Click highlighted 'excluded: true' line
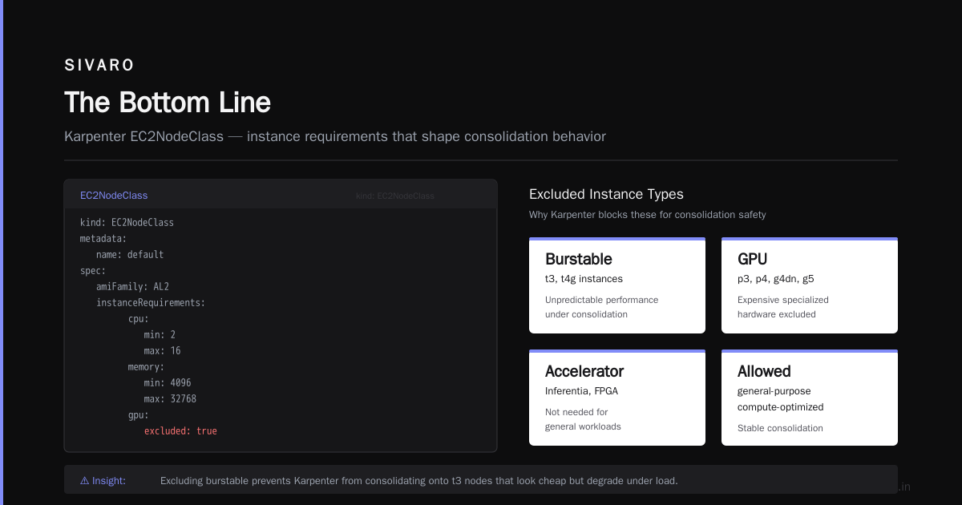This screenshot has height=505, width=962. pyautogui.click(x=180, y=430)
